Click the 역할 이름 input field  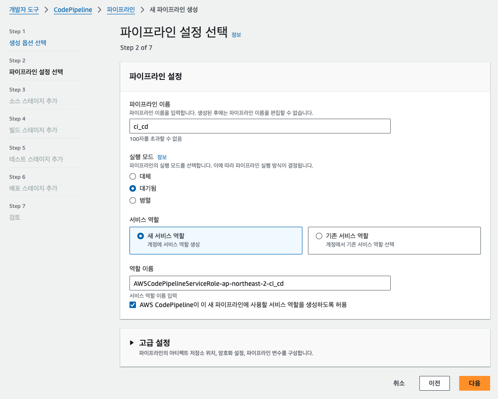point(260,283)
